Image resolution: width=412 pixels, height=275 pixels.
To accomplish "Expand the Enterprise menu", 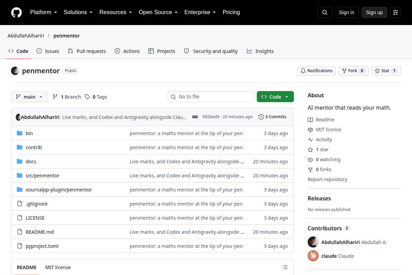I will (200, 12).
